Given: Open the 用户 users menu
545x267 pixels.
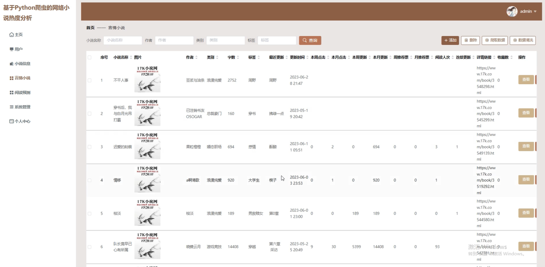Looking at the screenshot, I should click(16, 49).
